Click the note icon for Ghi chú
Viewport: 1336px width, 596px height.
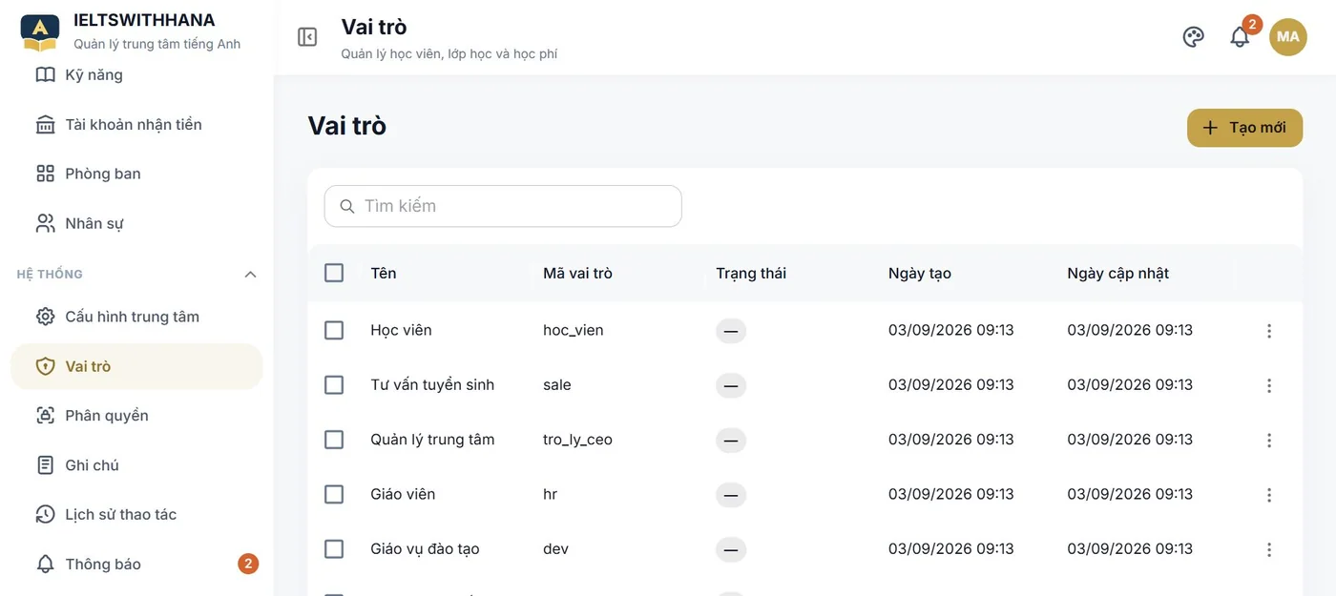coord(45,465)
